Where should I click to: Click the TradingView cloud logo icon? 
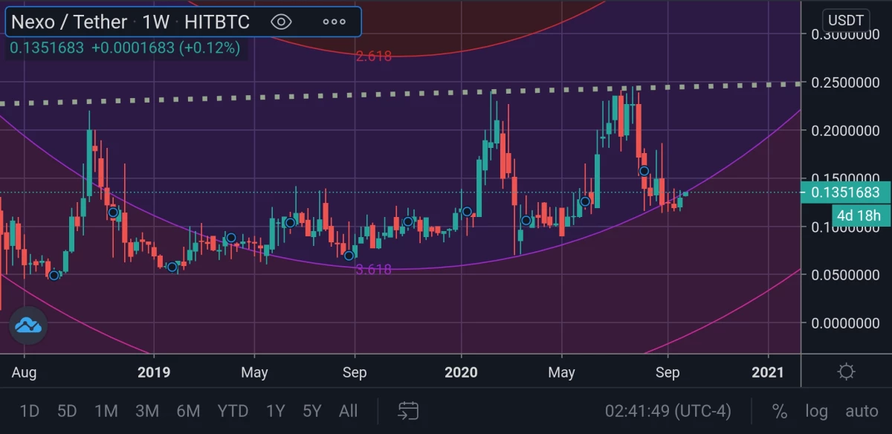coord(28,325)
